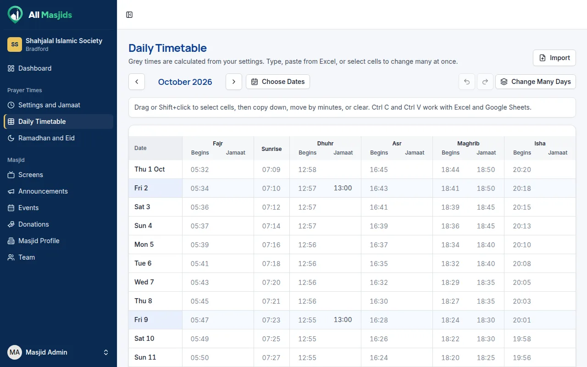
Task: Advance to the next month
Action: tap(234, 82)
